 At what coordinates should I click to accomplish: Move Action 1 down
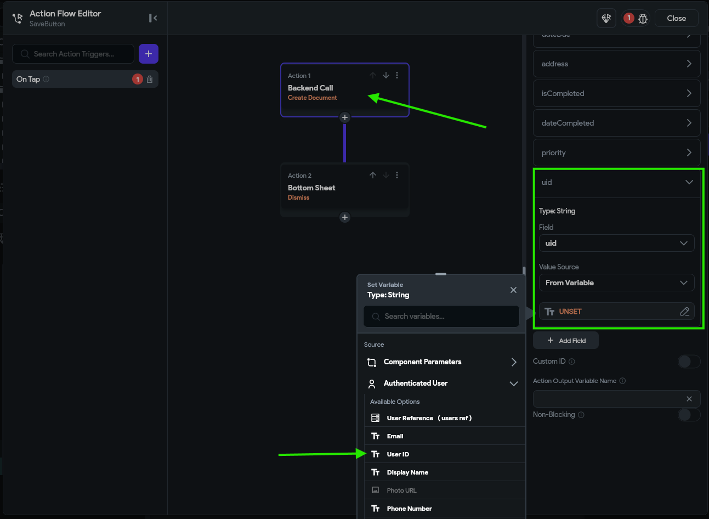pyautogui.click(x=386, y=75)
